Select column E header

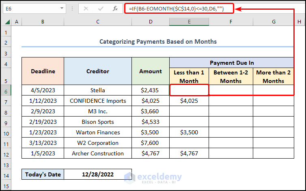[x=189, y=22]
